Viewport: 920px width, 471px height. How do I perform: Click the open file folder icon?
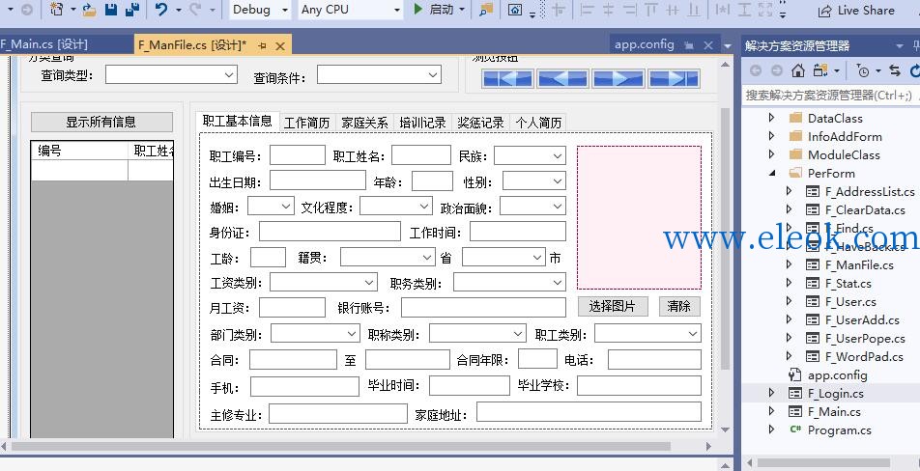[89, 10]
